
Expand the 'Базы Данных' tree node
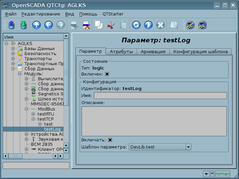tap(13, 49)
